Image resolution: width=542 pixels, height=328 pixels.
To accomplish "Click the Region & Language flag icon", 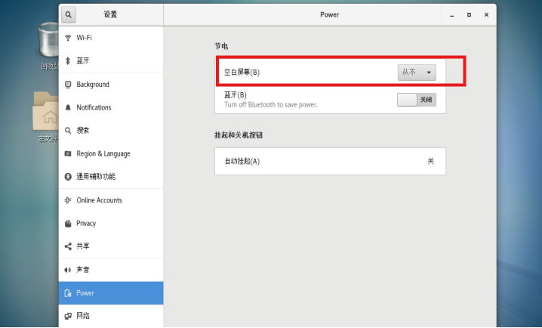I will (x=68, y=153).
